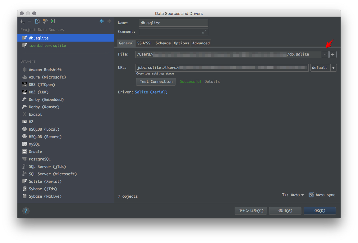Viewport: 358px width, 243px height.
Task: Switch to the General tab
Action: coord(126,43)
